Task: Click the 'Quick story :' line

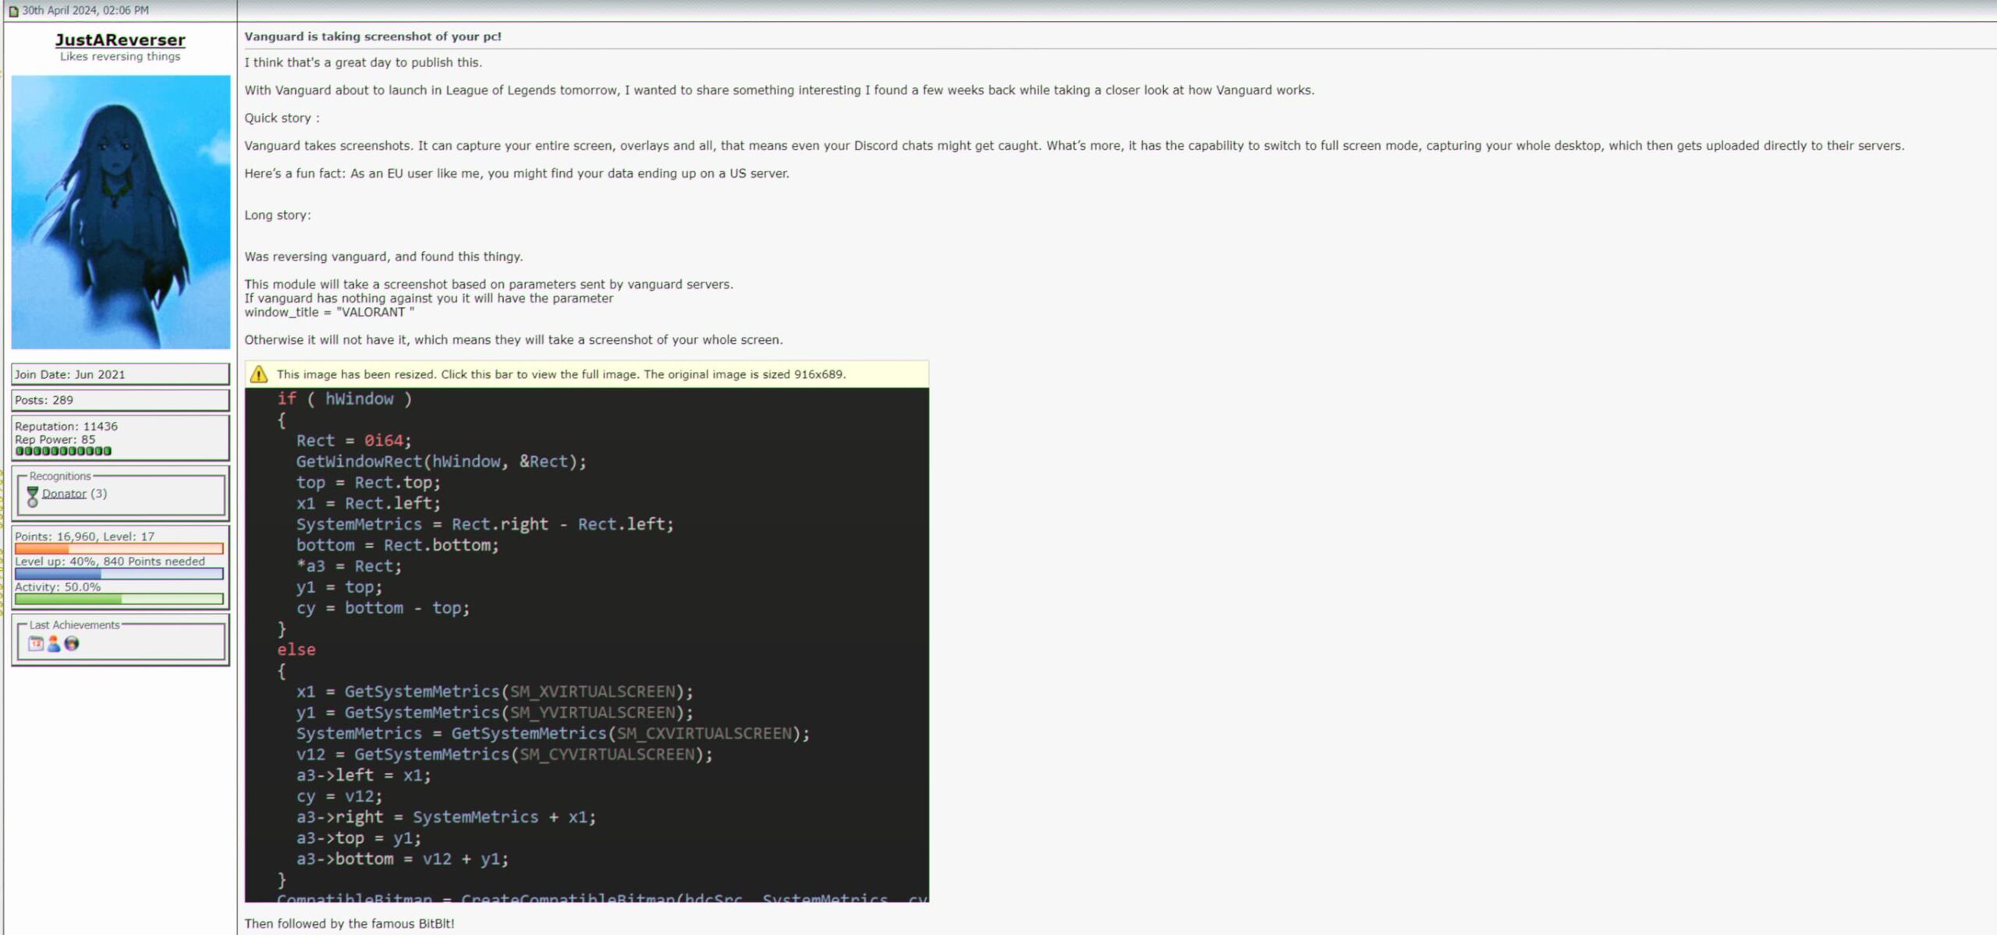Action: [282, 119]
